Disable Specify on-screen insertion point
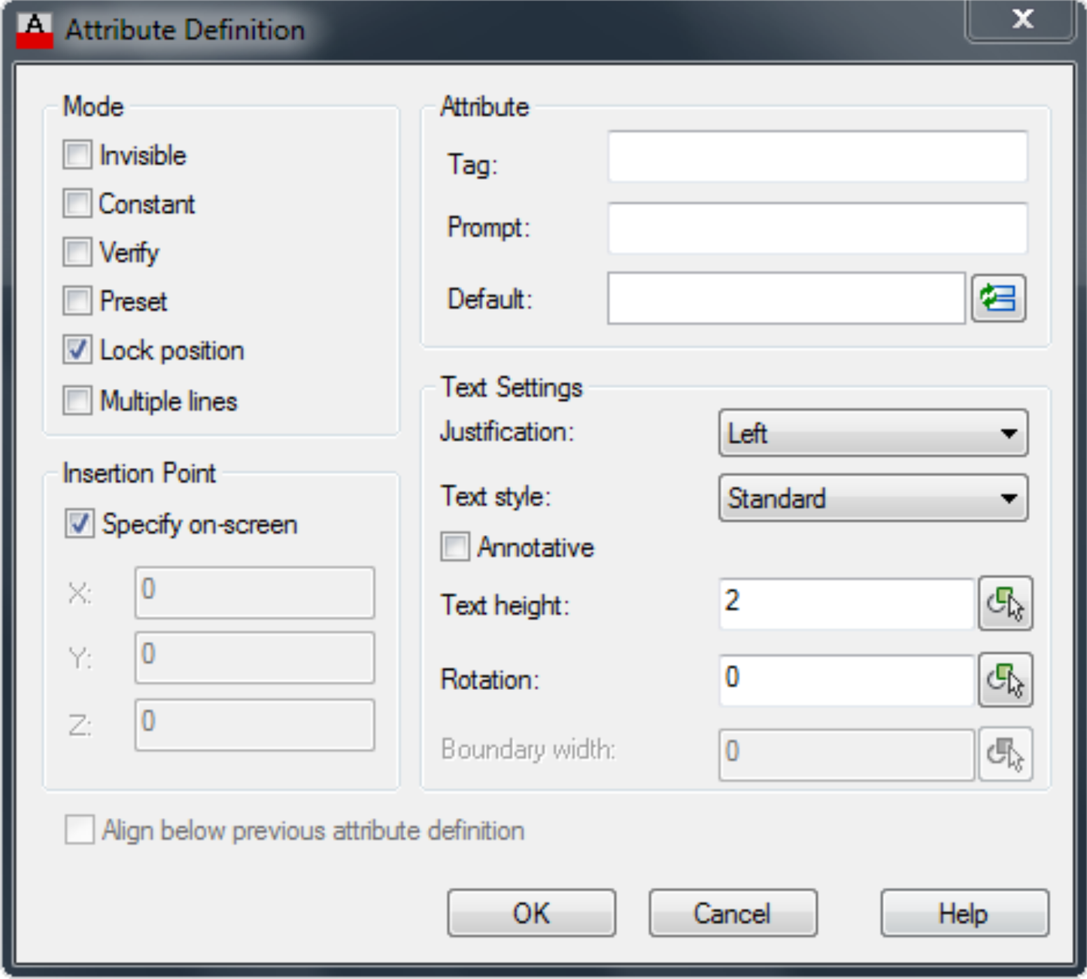1087x979 pixels. (79, 524)
